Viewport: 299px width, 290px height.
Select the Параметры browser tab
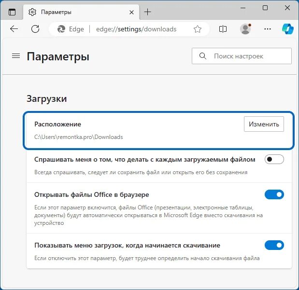pyautogui.click(x=81, y=12)
